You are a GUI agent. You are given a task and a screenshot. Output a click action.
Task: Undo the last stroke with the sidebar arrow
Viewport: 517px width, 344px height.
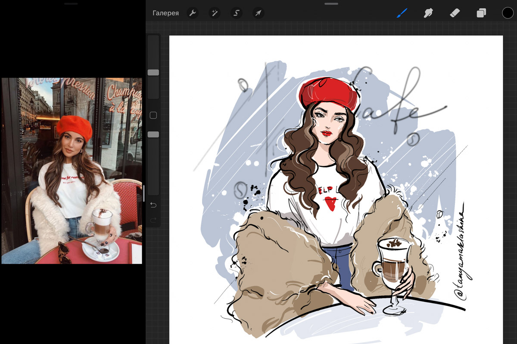153,205
